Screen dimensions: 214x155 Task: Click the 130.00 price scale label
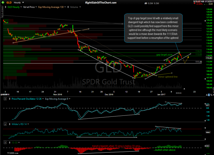click(x=209, y=9)
